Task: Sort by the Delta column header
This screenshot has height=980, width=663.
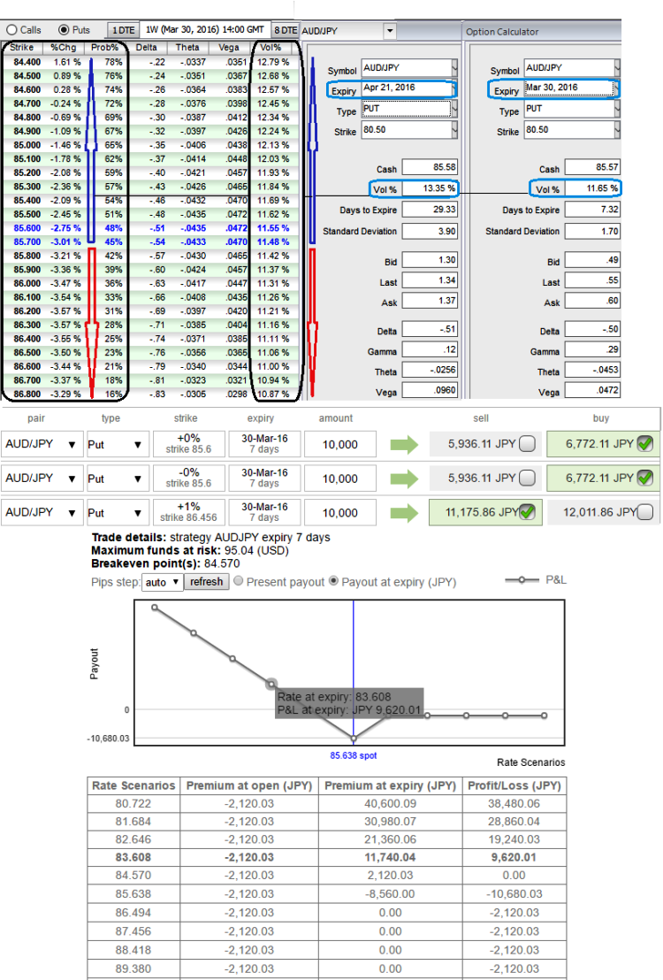Action: (x=146, y=48)
